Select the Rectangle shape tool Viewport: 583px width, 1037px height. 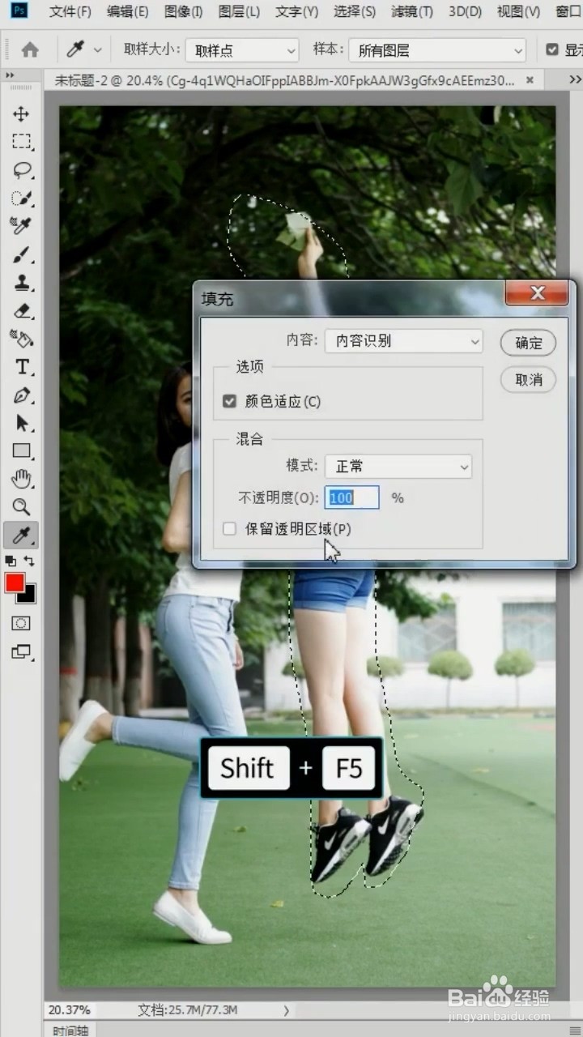pyautogui.click(x=21, y=451)
